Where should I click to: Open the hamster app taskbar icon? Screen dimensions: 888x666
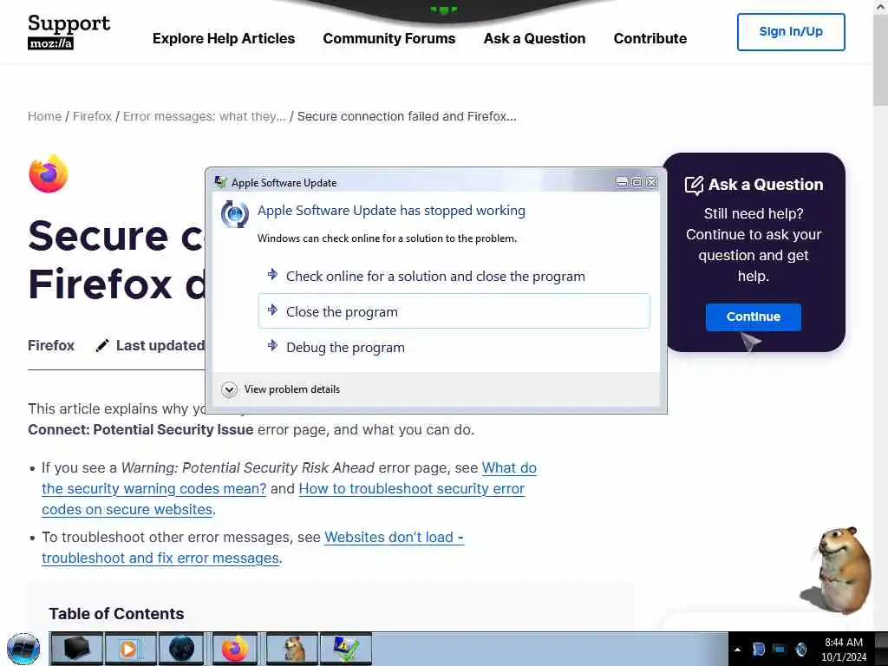[292, 649]
